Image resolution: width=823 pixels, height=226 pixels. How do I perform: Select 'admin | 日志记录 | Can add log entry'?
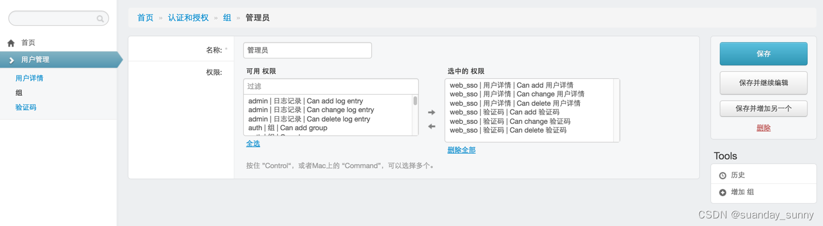point(306,101)
